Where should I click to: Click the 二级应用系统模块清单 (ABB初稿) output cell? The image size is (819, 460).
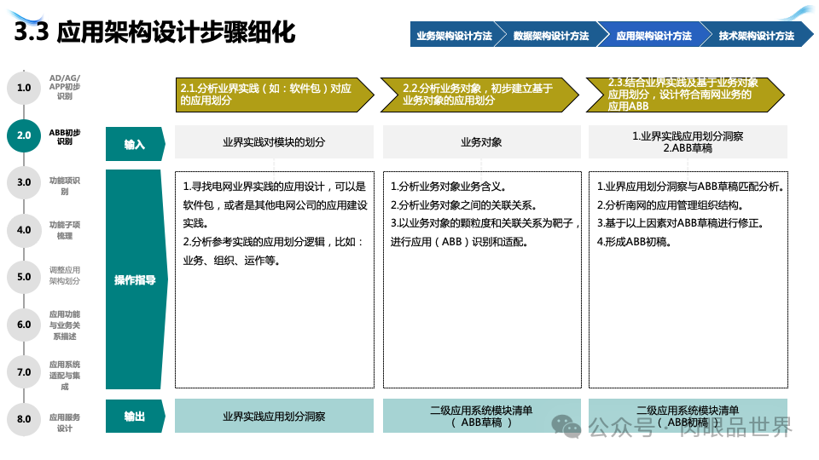(x=688, y=417)
